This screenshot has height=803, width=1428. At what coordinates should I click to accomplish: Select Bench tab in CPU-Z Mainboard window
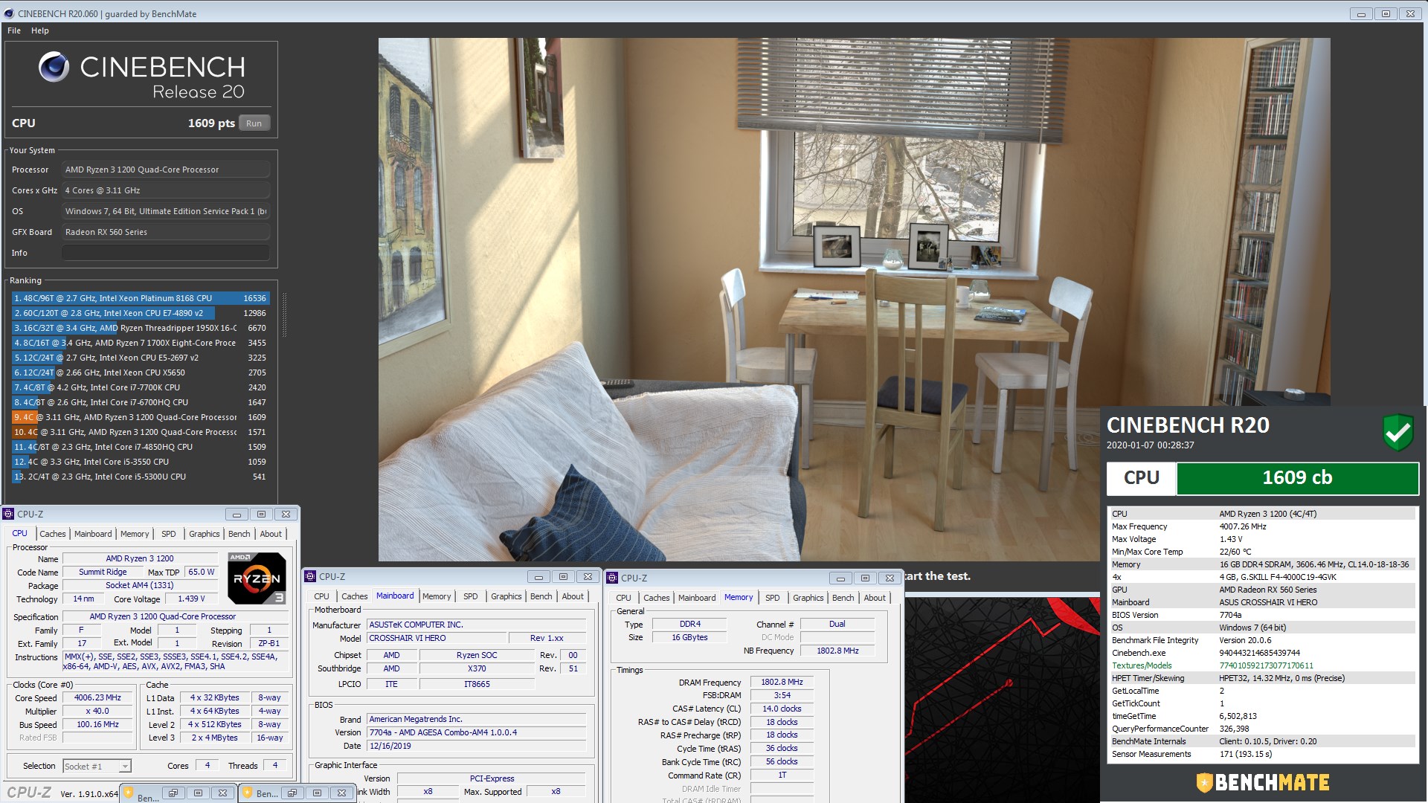click(x=541, y=596)
